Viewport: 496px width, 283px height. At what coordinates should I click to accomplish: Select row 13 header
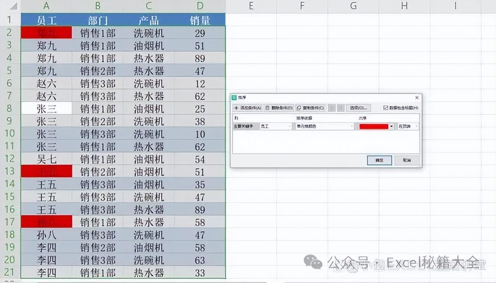pos(10,171)
